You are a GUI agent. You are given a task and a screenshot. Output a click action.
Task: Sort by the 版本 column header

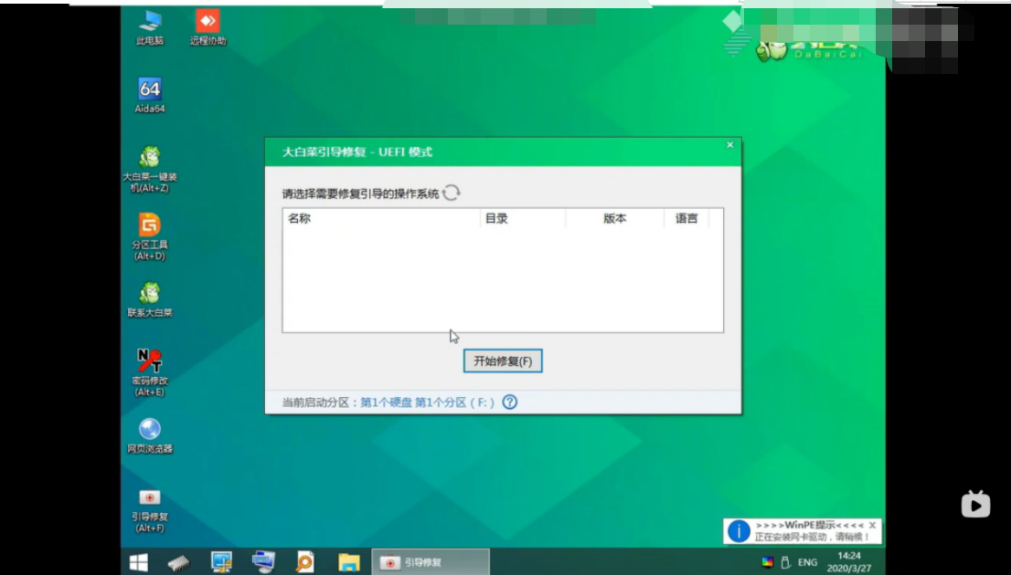(615, 218)
